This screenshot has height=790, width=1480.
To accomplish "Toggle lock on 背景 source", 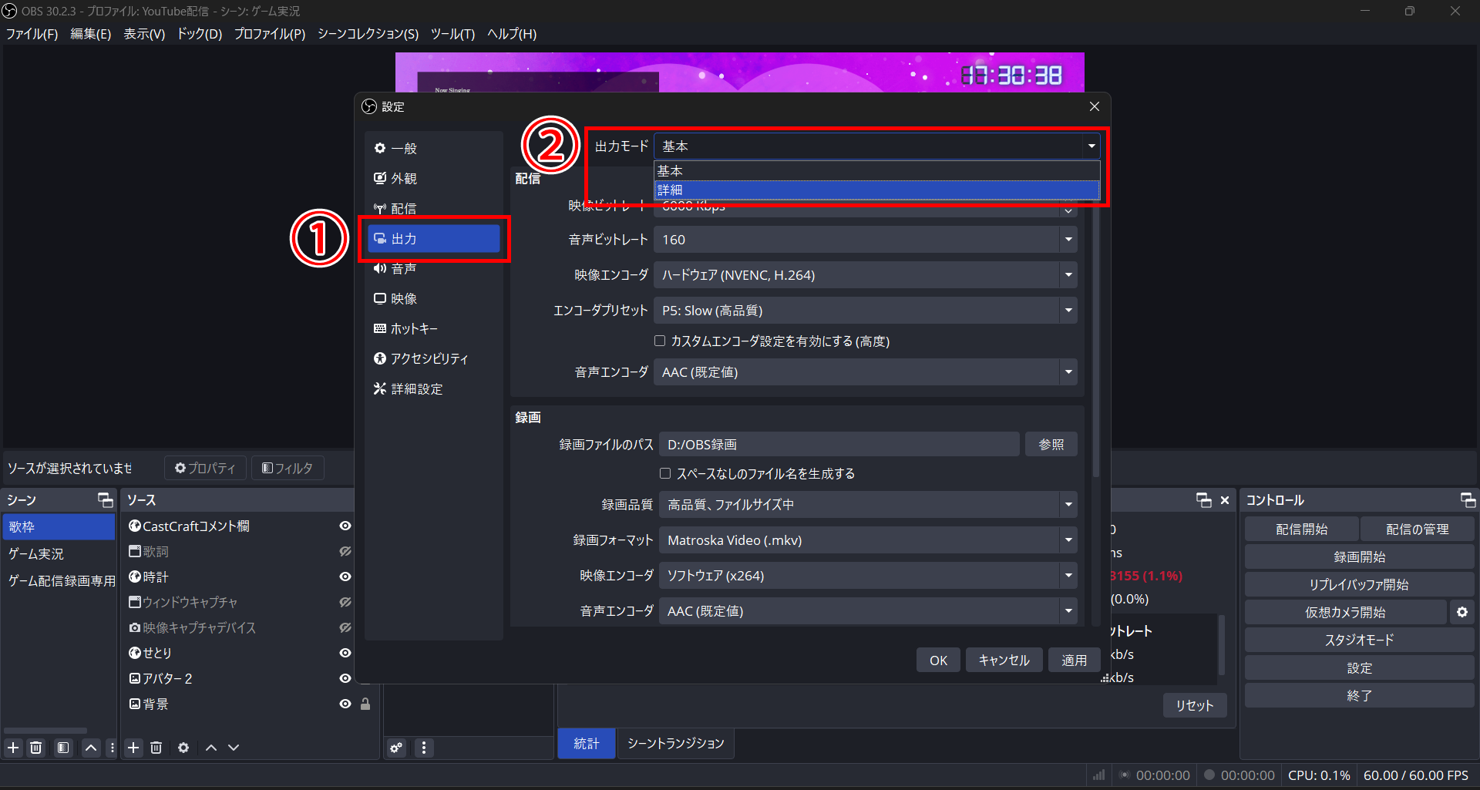I will coord(365,704).
